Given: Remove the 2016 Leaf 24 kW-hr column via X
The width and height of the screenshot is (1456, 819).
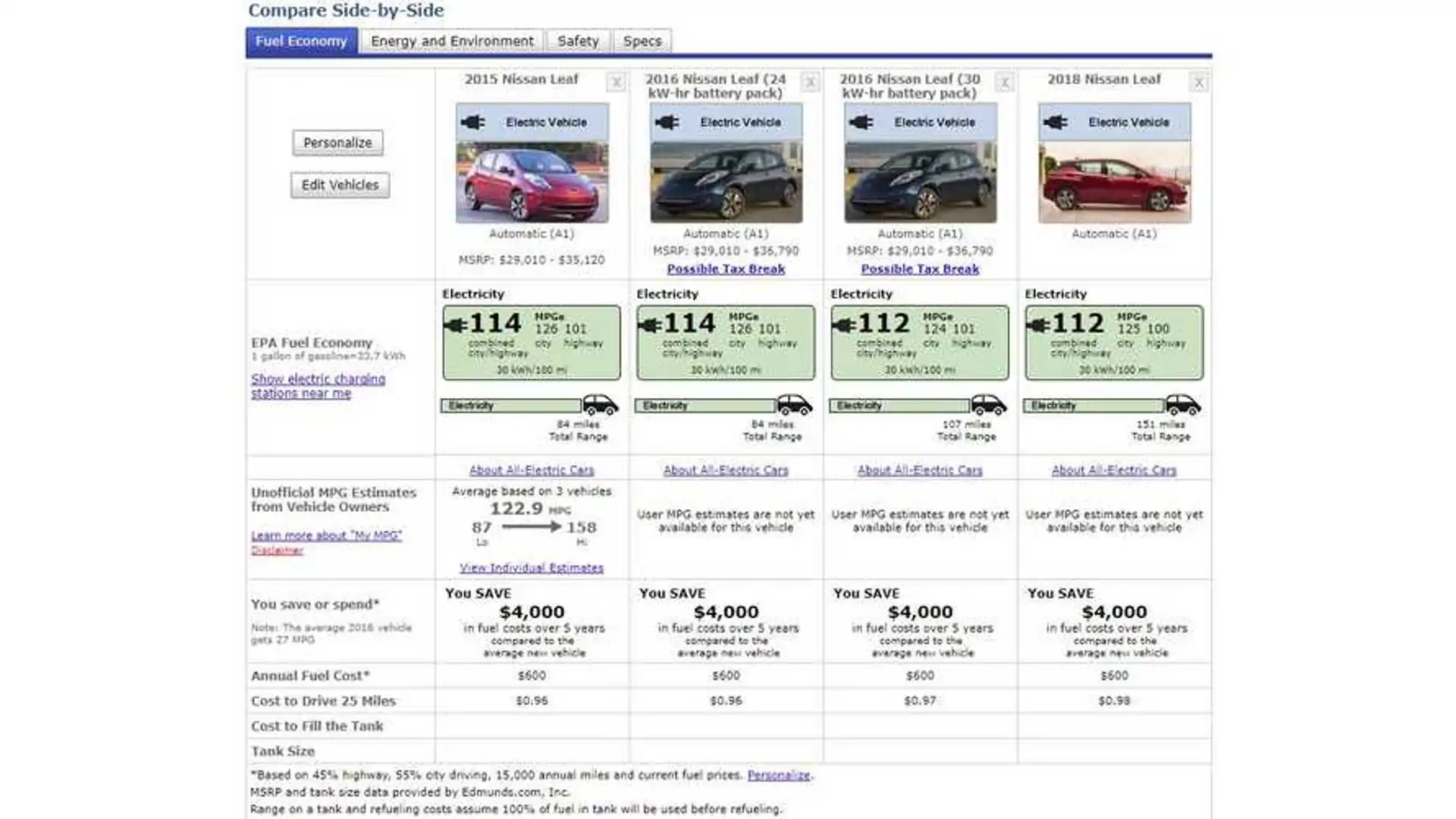Looking at the screenshot, I should coord(810,83).
